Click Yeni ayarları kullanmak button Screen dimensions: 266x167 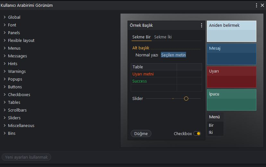pyautogui.click(x=26, y=157)
